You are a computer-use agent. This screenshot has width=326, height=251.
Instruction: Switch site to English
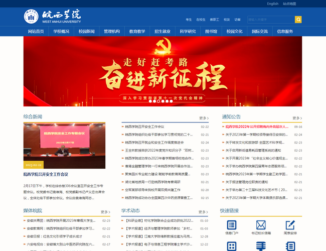(x=272, y=4)
